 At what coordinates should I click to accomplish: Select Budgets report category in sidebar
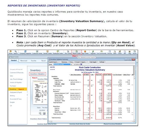click(12, 102)
